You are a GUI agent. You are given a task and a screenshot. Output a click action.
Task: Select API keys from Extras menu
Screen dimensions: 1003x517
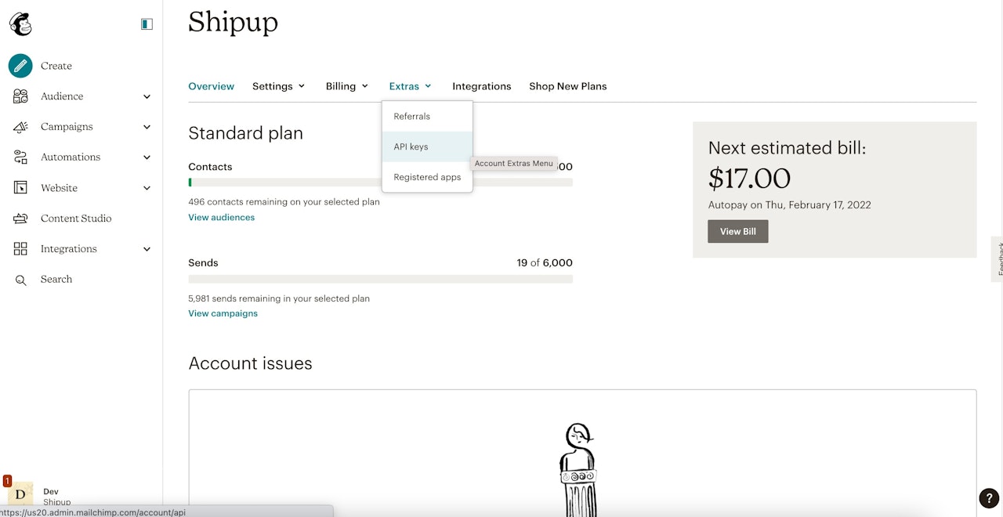[x=411, y=146]
